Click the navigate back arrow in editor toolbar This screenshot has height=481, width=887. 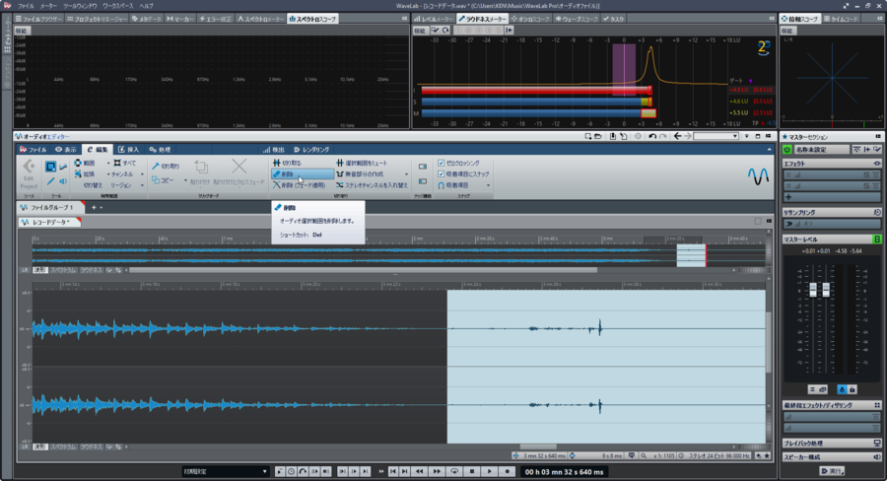click(677, 136)
